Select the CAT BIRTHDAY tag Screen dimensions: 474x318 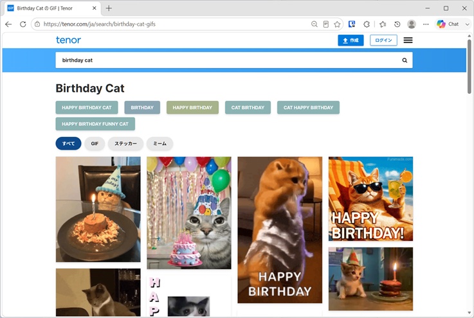point(248,107)
